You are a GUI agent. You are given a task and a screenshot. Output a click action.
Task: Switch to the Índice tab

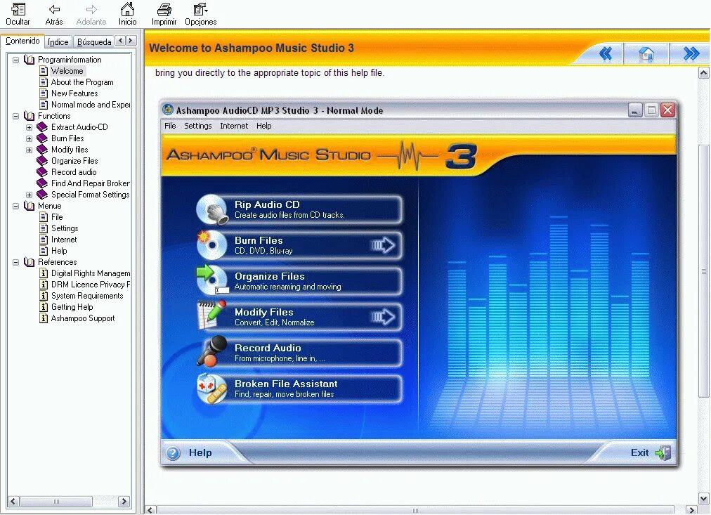(x=58, y=41)
